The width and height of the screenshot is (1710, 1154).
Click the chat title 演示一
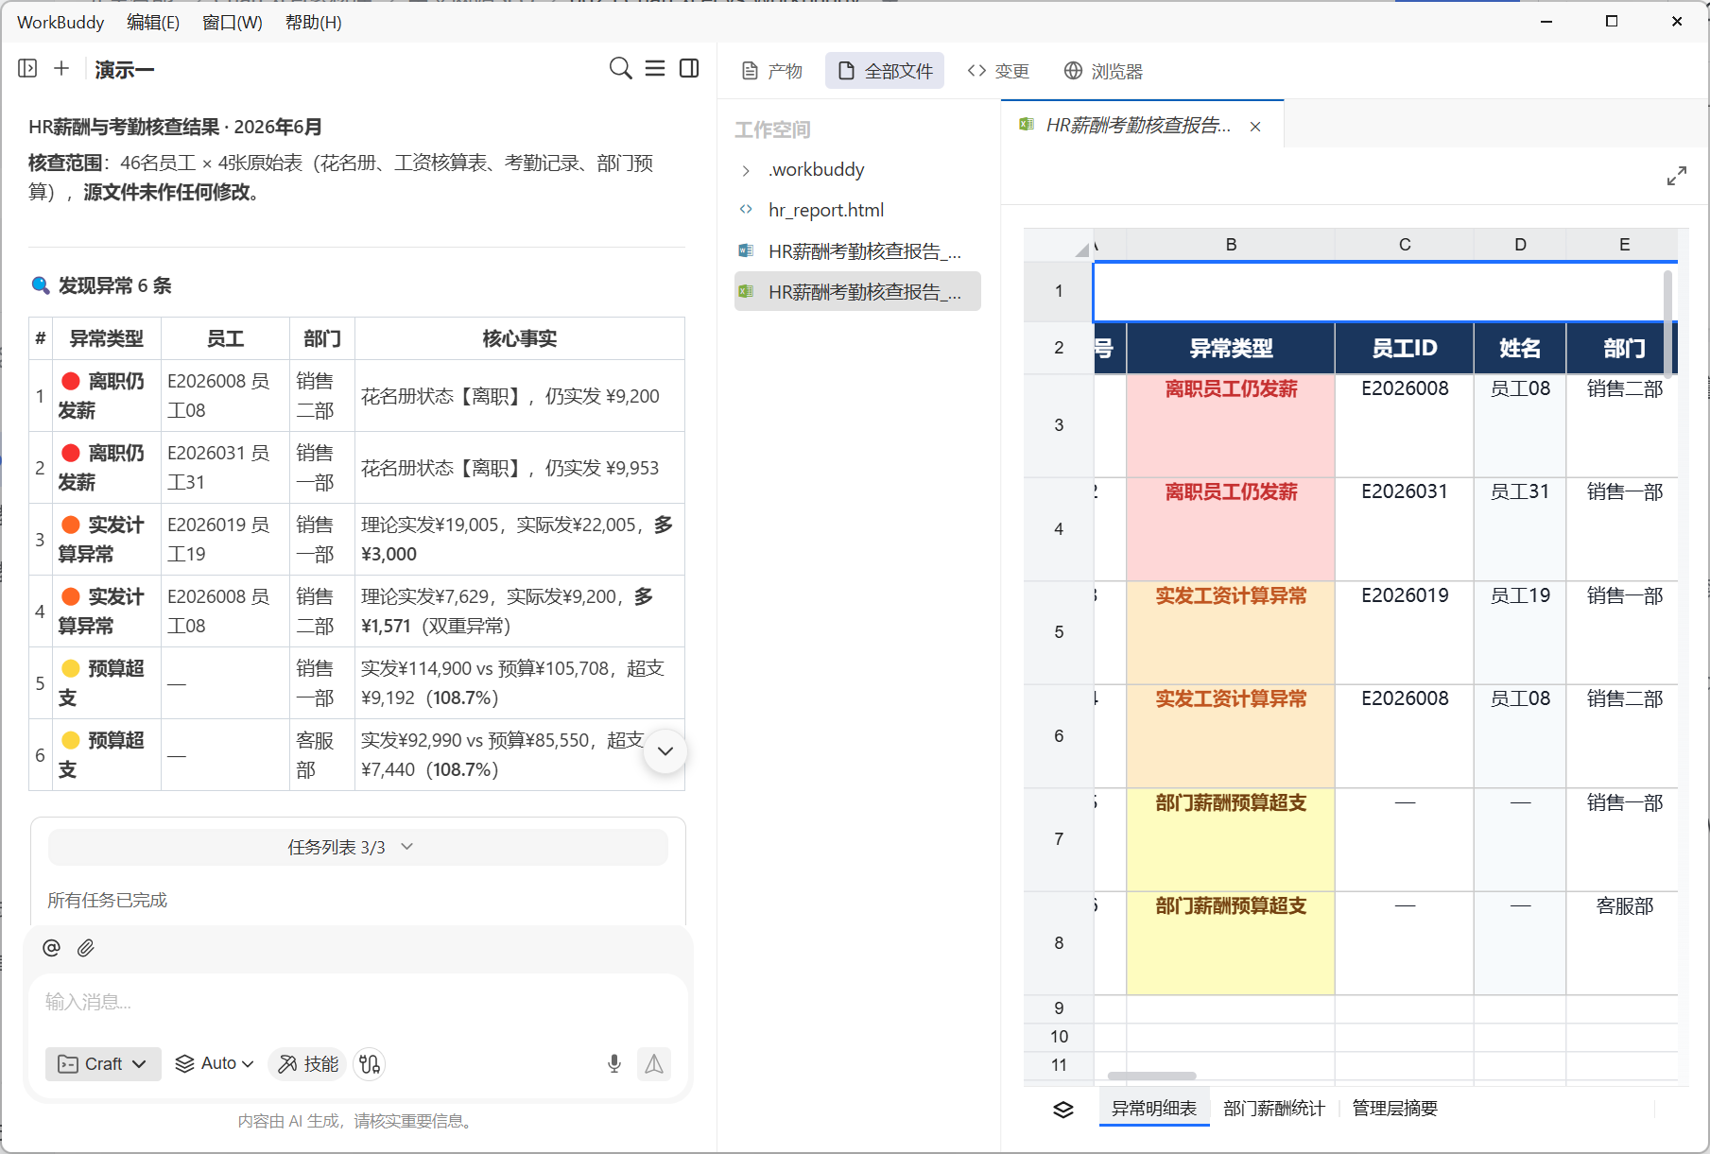click(x=124, y=70)
